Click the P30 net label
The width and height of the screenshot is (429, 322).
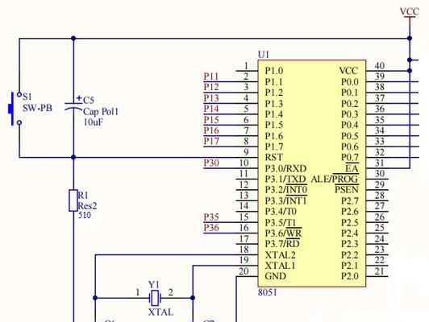tap(211, 163)
